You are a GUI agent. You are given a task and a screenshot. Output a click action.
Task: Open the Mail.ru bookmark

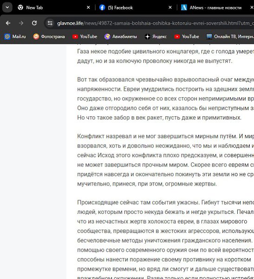15,36
